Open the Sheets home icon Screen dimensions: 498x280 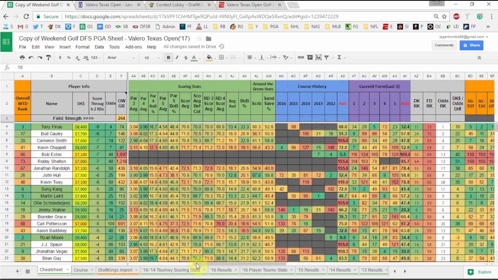(6, 42)
